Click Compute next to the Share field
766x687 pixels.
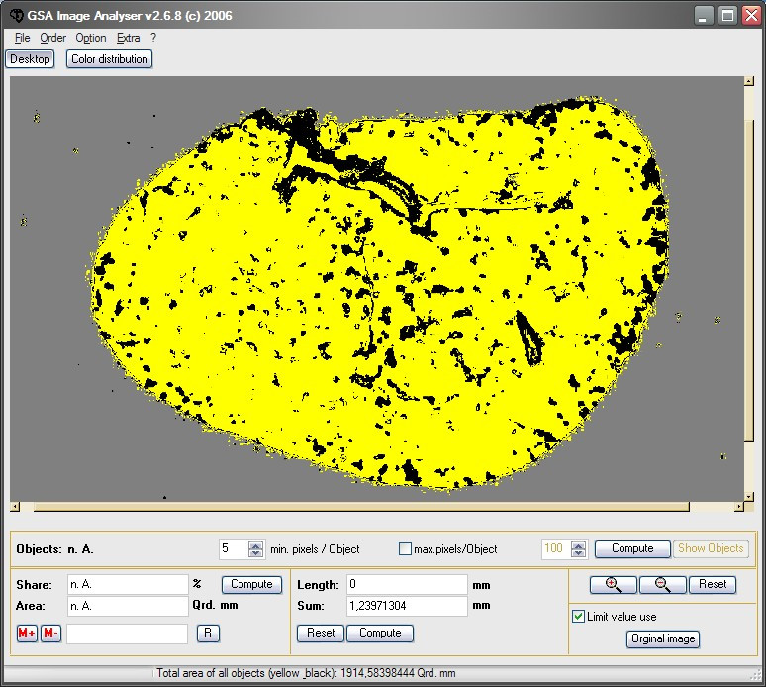coord(251,584)
